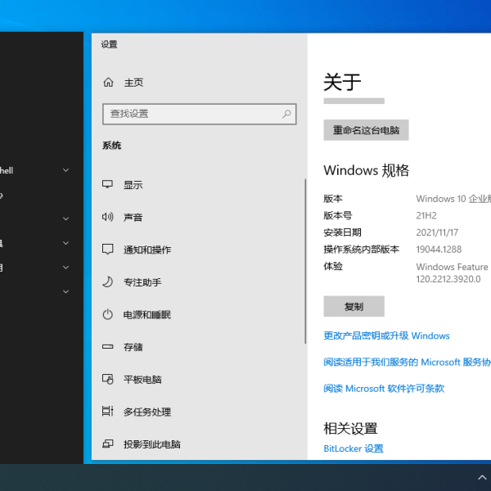Expand second chevron in dark left panel

click(65, 218)
